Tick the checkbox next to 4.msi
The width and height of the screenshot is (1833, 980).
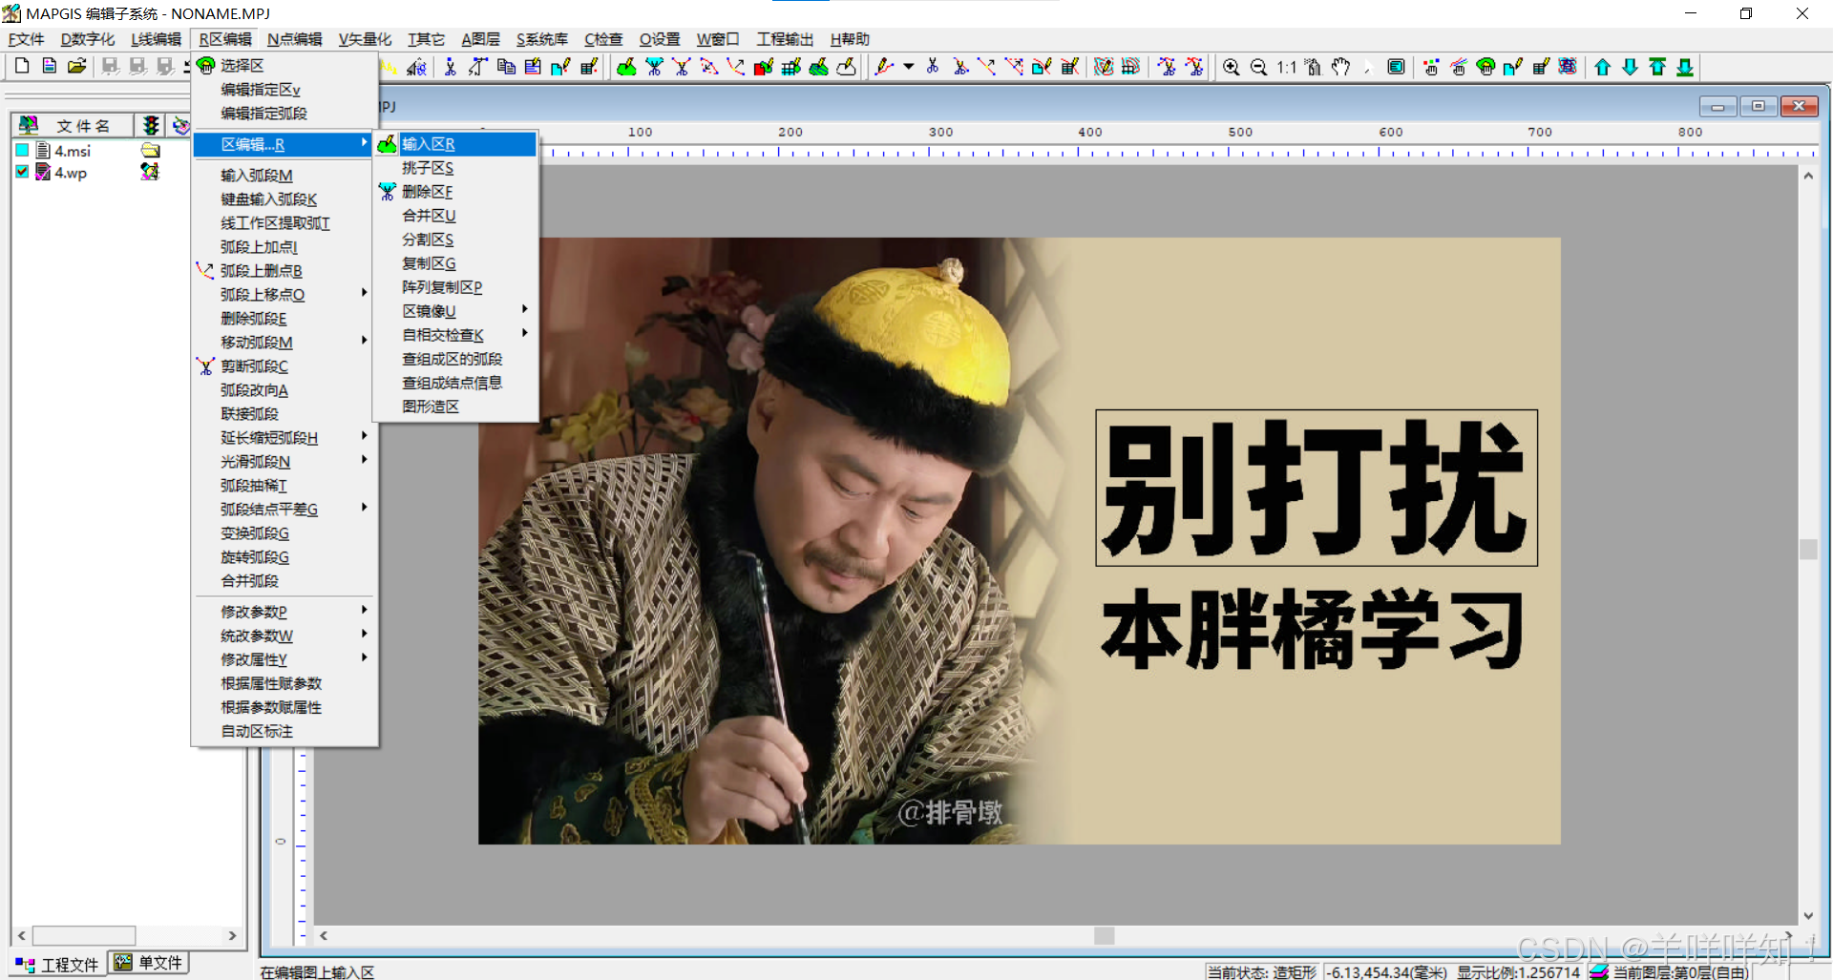pyautogui.click(x=22, y=151)
